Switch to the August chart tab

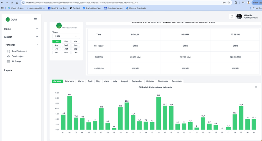(x=124, y=81)
